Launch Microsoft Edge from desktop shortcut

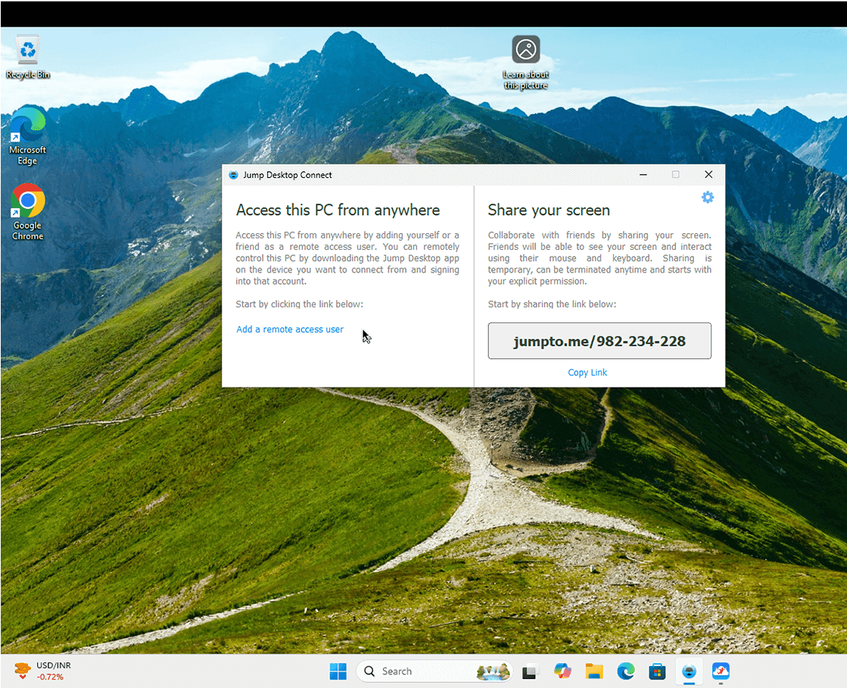[x=28, y=135]
